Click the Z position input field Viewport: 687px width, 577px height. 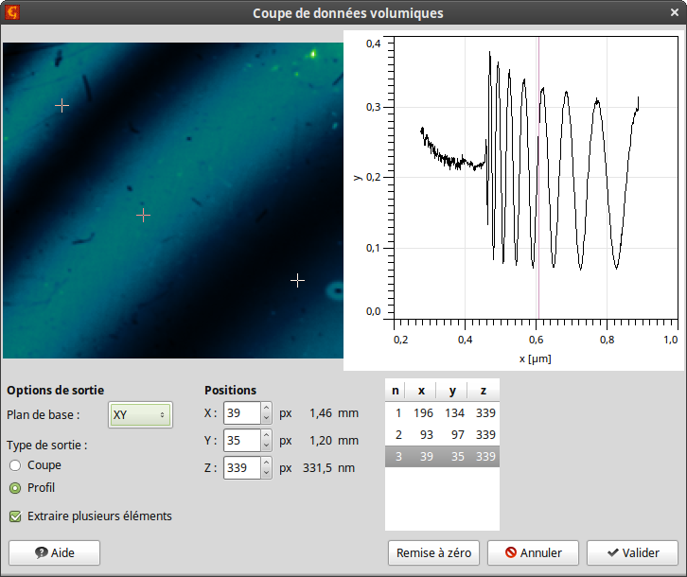(x=242, y=468)
